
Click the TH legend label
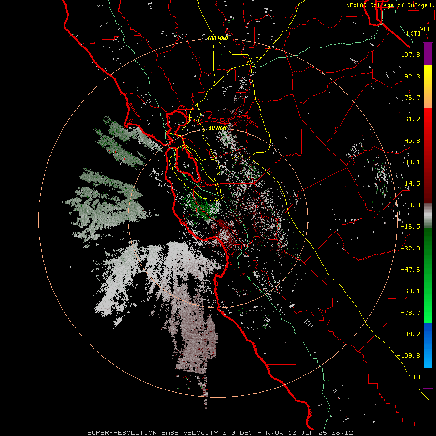pyautogui.click(x=416, y=377)
